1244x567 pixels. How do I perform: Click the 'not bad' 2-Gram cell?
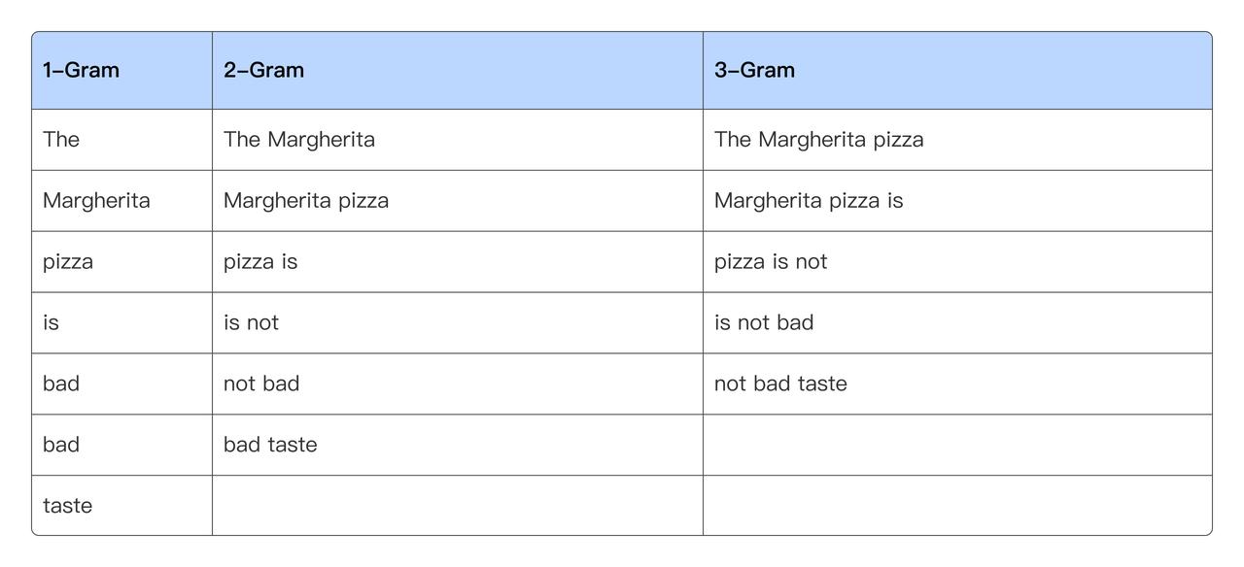pos(261,384)
